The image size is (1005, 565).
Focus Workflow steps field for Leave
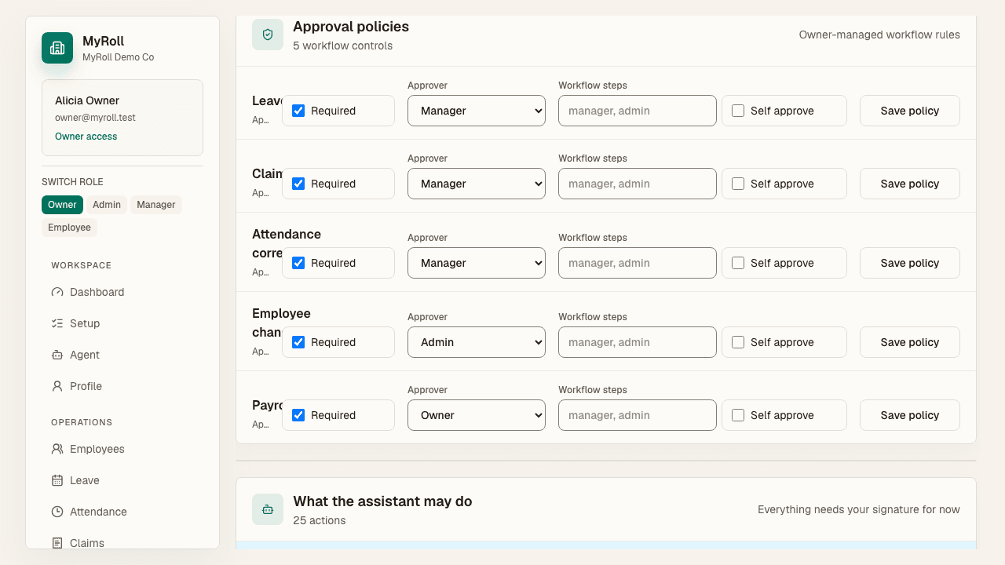pos(638,111)
